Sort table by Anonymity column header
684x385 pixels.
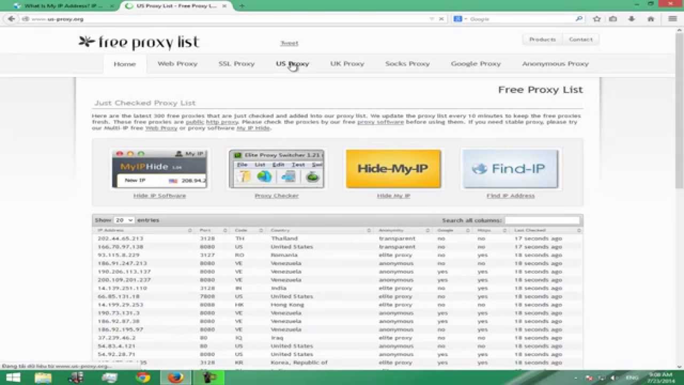[403, 230]
